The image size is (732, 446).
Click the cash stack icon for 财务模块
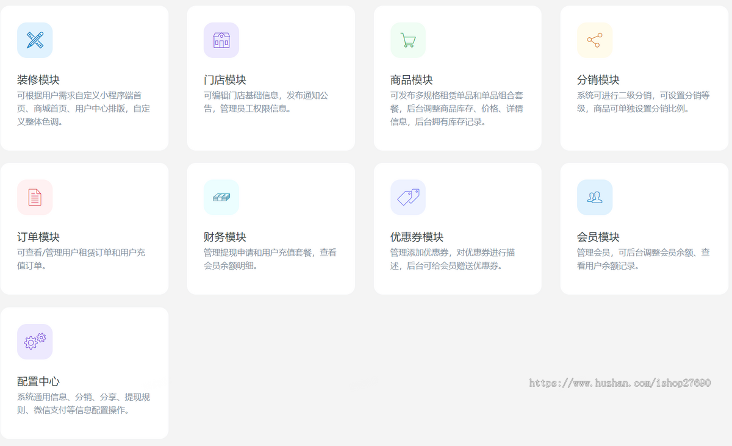(221, 197)
